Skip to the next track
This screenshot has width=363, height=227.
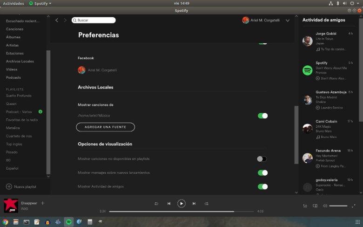[194, 203]
